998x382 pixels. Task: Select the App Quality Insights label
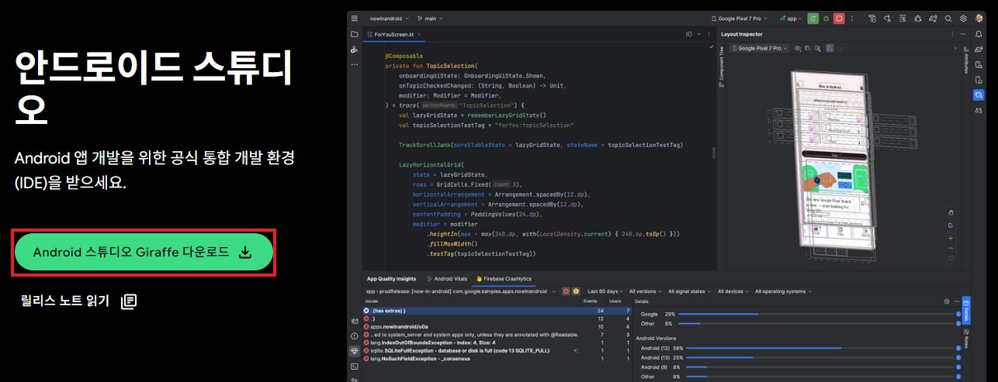coord(392,278)
